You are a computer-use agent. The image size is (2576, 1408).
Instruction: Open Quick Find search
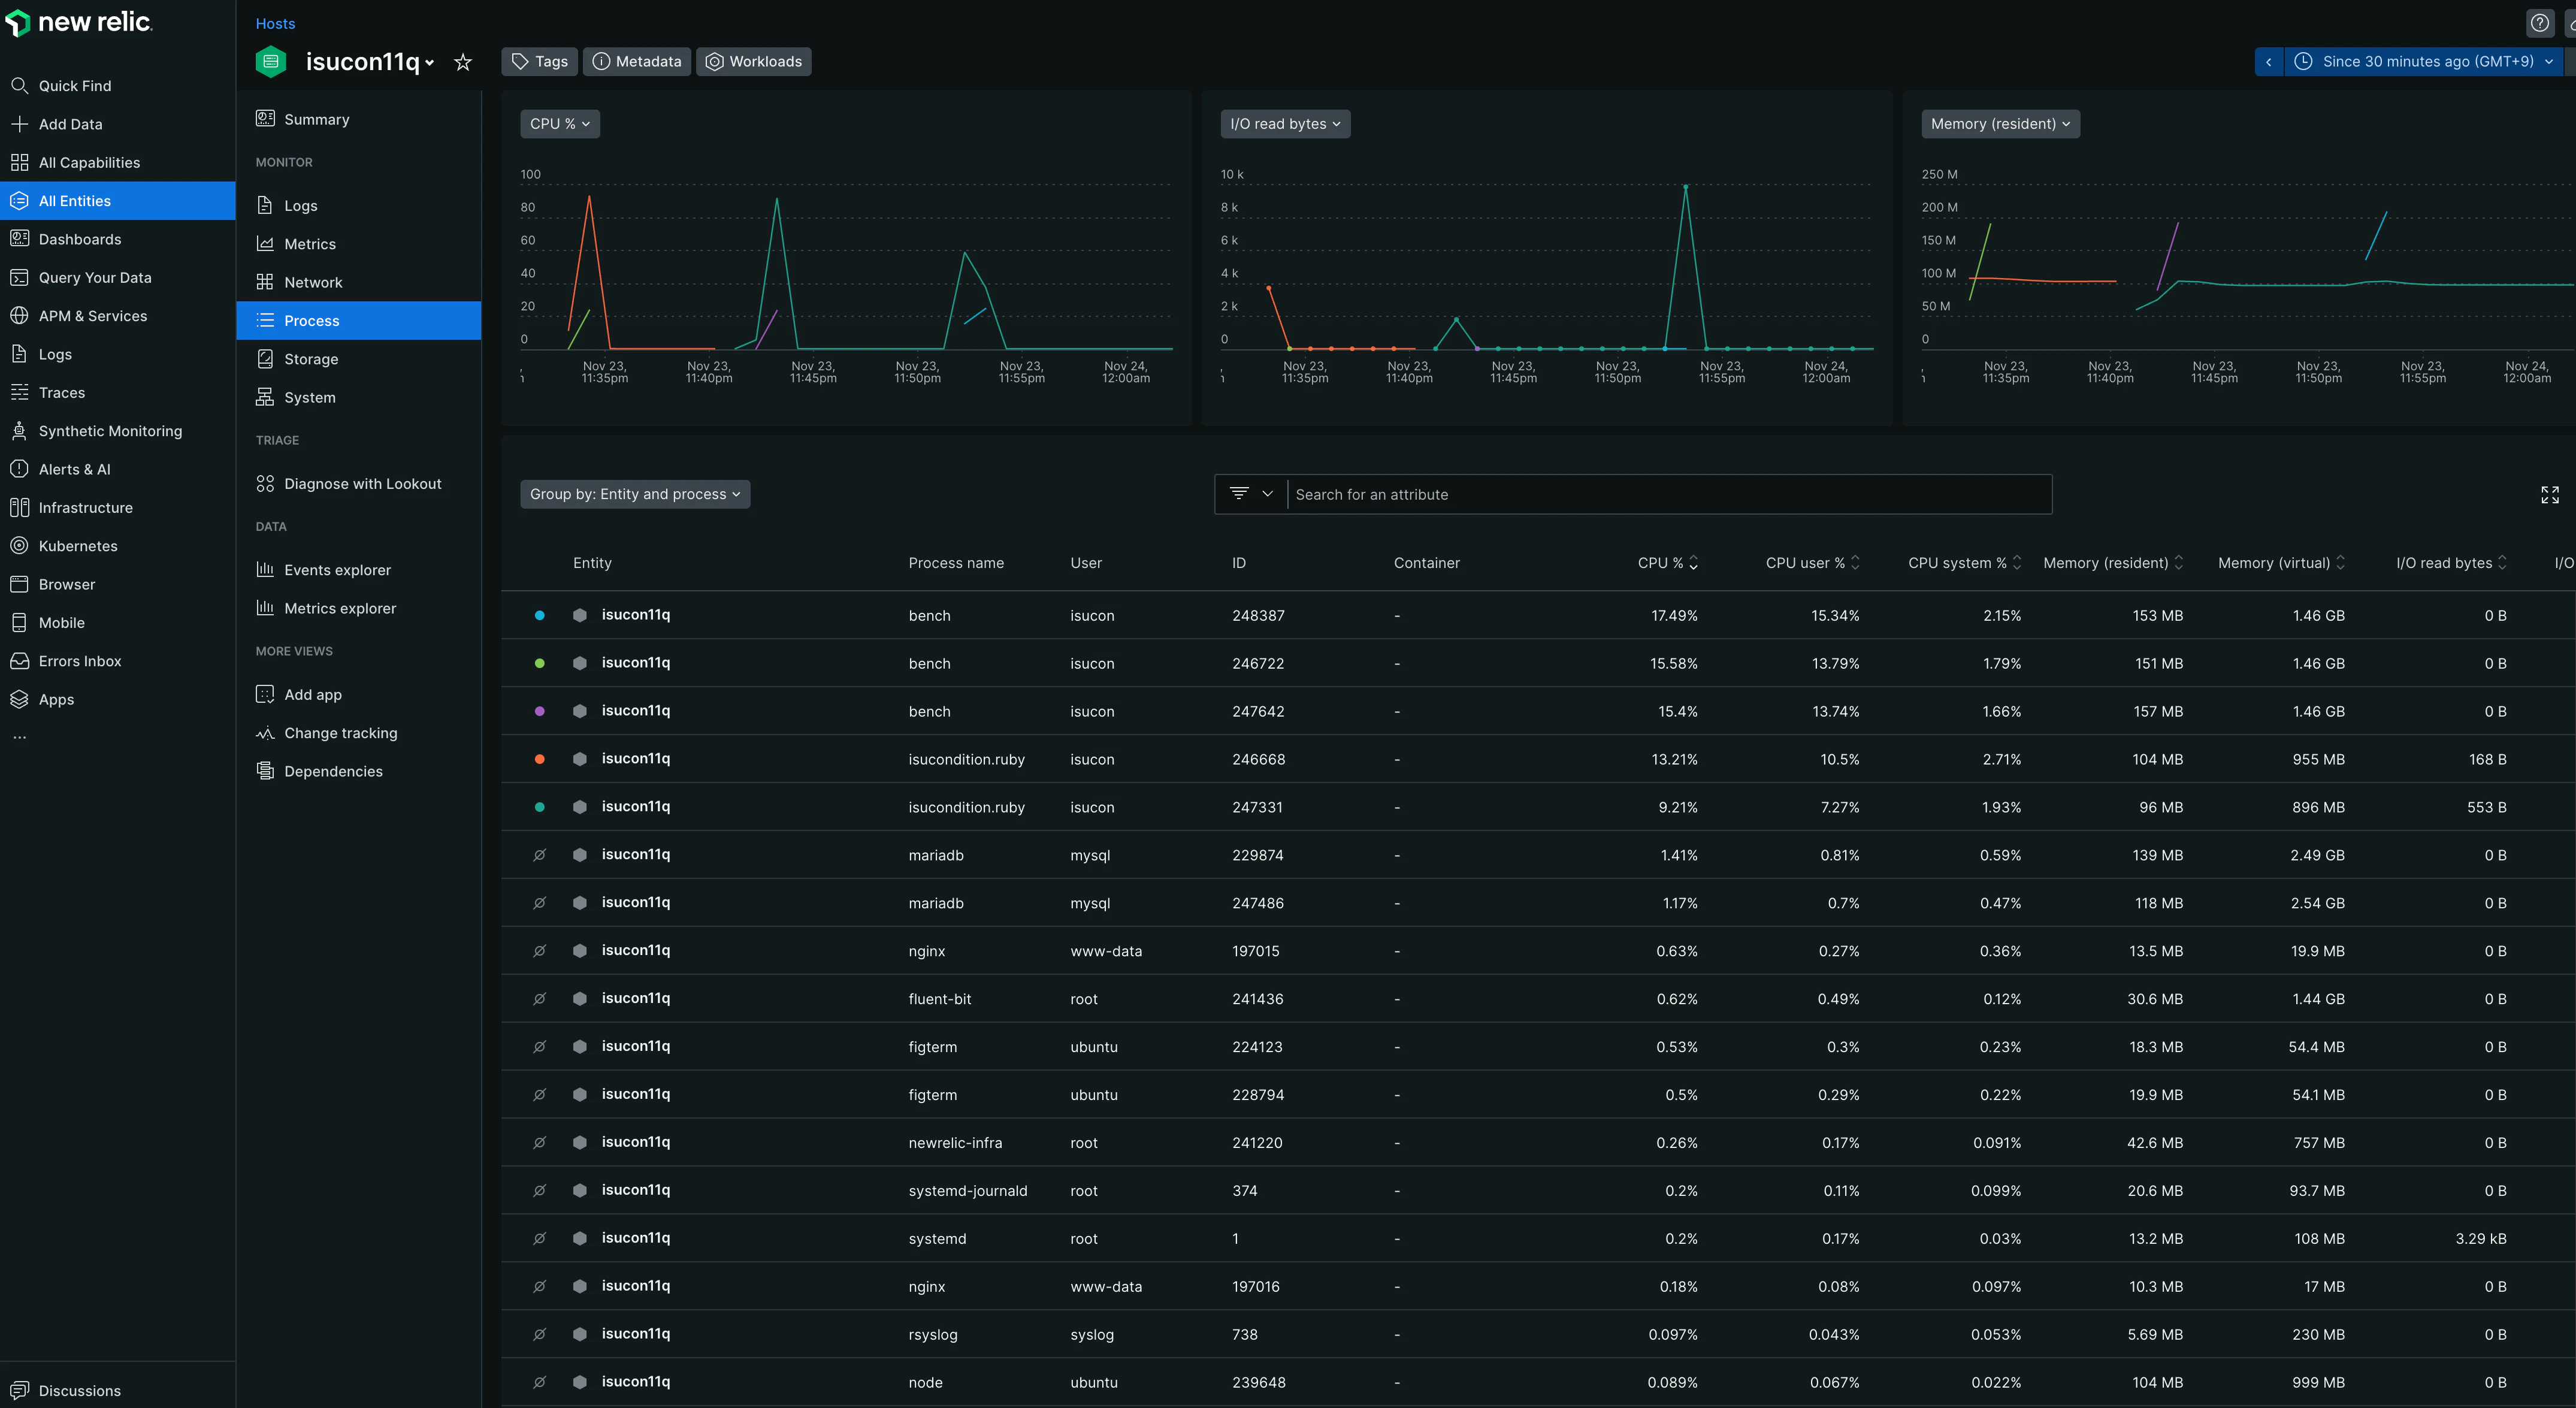click(x=75, y=86)
